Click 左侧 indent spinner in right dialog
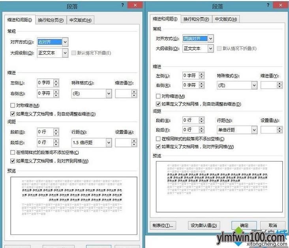 202,75
